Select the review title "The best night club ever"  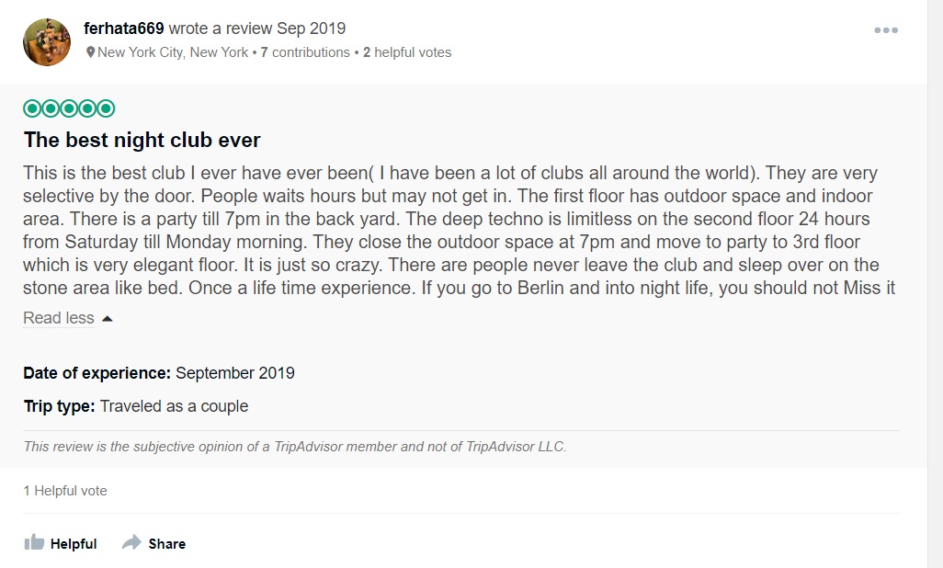pyautogui.click(x=142, y=140)
